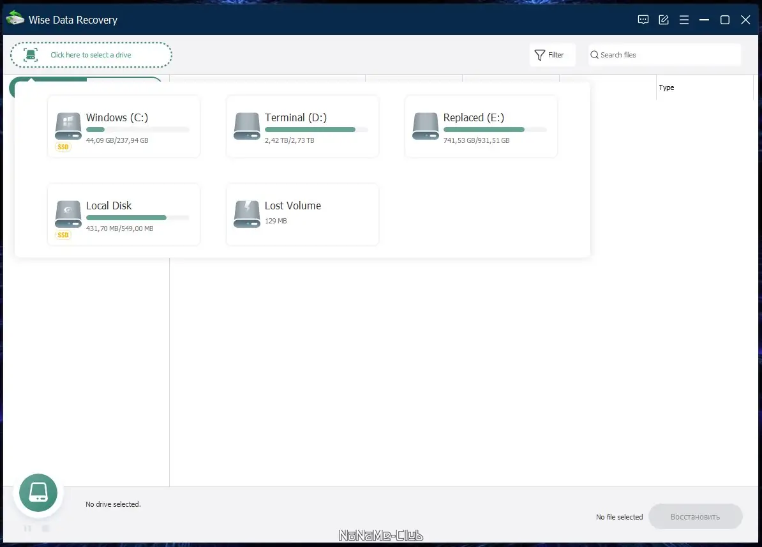
Task: Click the 44,09 GB/237,94 GB size text
Action: (117, 140)
